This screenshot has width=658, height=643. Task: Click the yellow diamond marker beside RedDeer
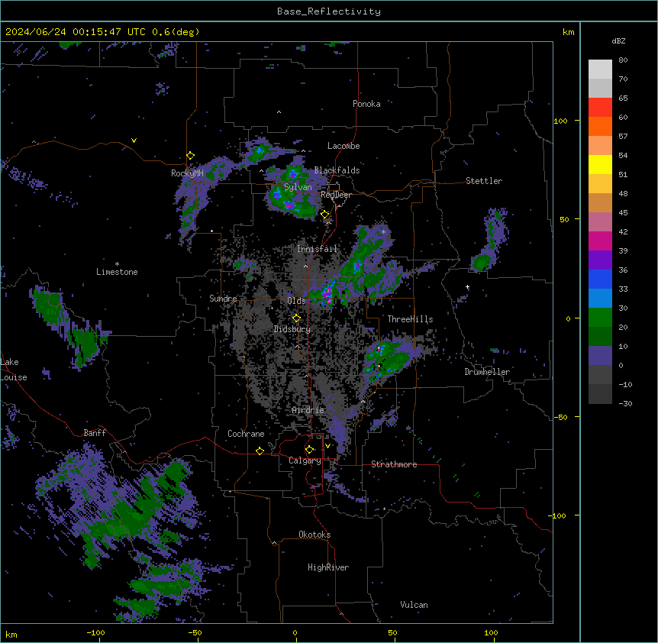point(325,215)
